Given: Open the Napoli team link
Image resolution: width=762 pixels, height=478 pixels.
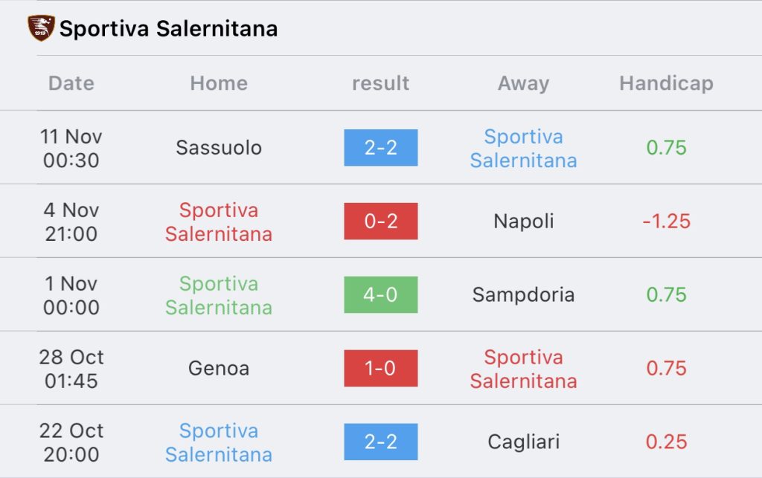Looking at the screenshot, I should (523, 222).
